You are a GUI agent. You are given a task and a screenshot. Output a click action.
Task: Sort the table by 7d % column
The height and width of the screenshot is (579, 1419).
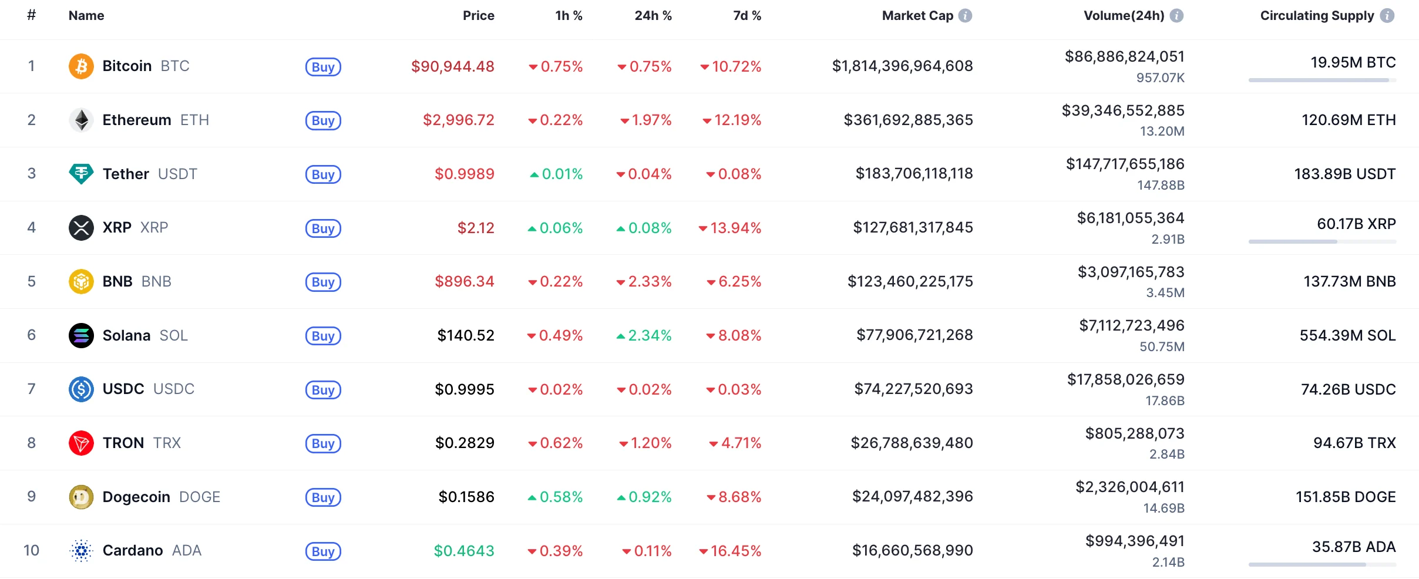coord(747,16)
